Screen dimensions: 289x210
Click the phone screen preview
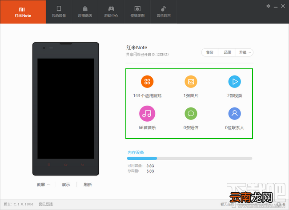(x=66, y=109)
